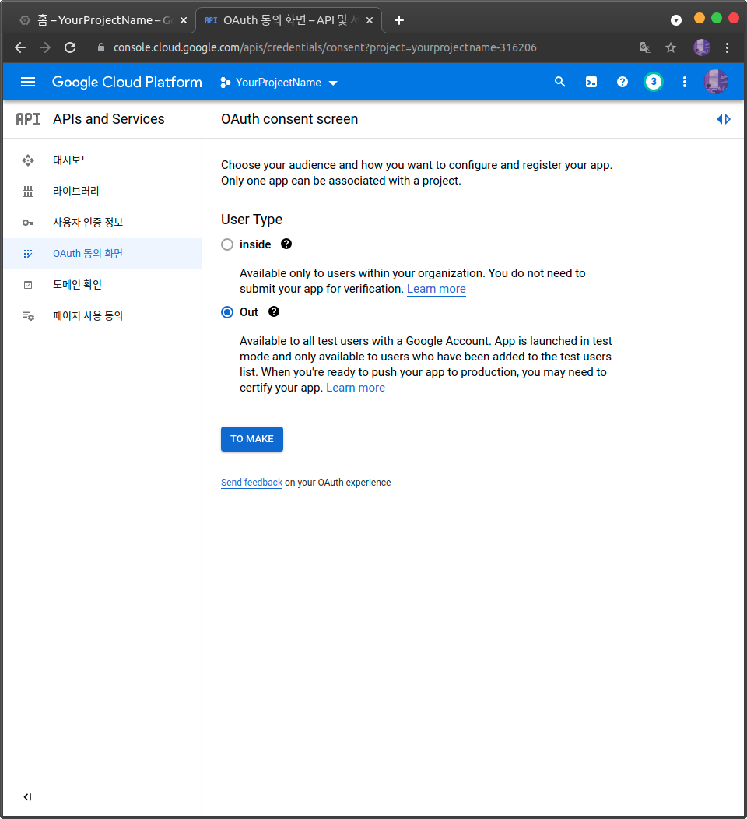Screen dimensions: 747x819
Task: Click the address bar URL field
Action: pos(324,47)
